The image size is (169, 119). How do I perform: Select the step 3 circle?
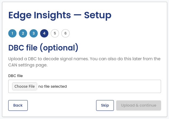pos(34,33)
